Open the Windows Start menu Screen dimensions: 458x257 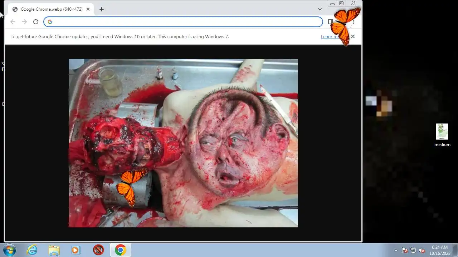coord(9,250)
